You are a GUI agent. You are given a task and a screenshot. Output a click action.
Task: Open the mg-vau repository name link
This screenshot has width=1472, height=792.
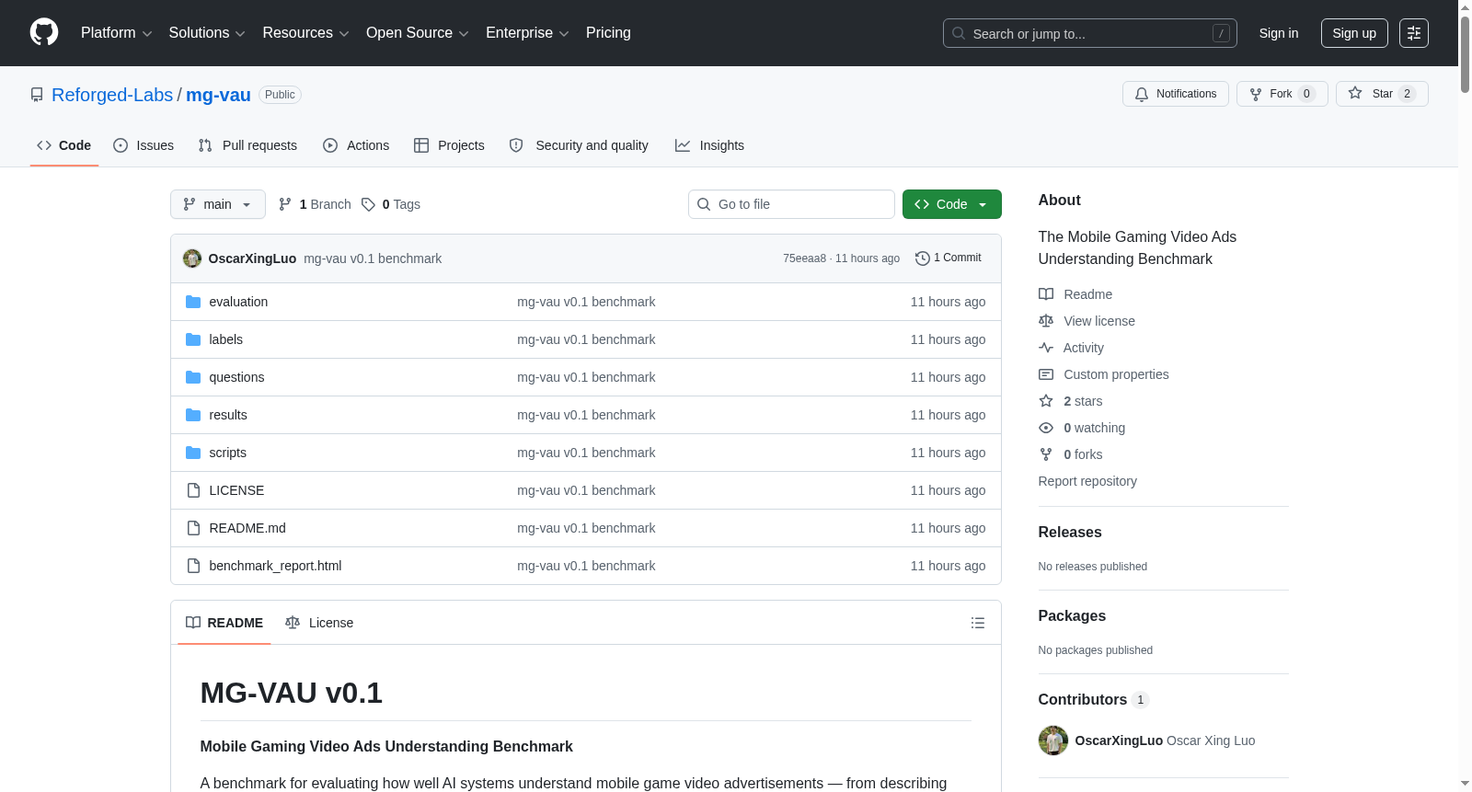(218, 95)
